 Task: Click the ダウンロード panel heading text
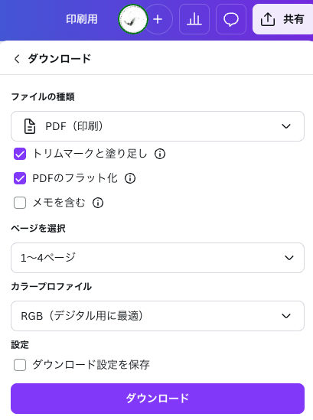(59, 59)
